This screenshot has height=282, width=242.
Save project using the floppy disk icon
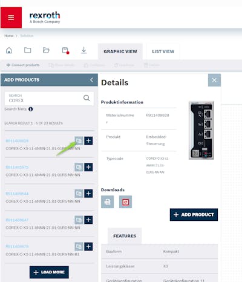pos(65,50)
